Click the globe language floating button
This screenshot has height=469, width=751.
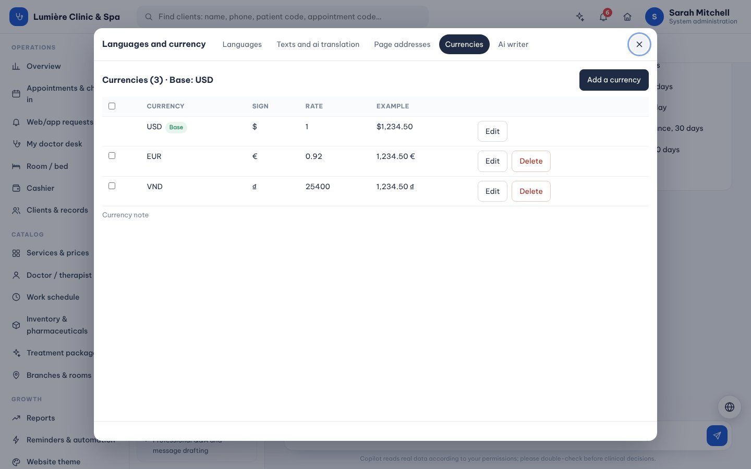click(x=730, y=407)
